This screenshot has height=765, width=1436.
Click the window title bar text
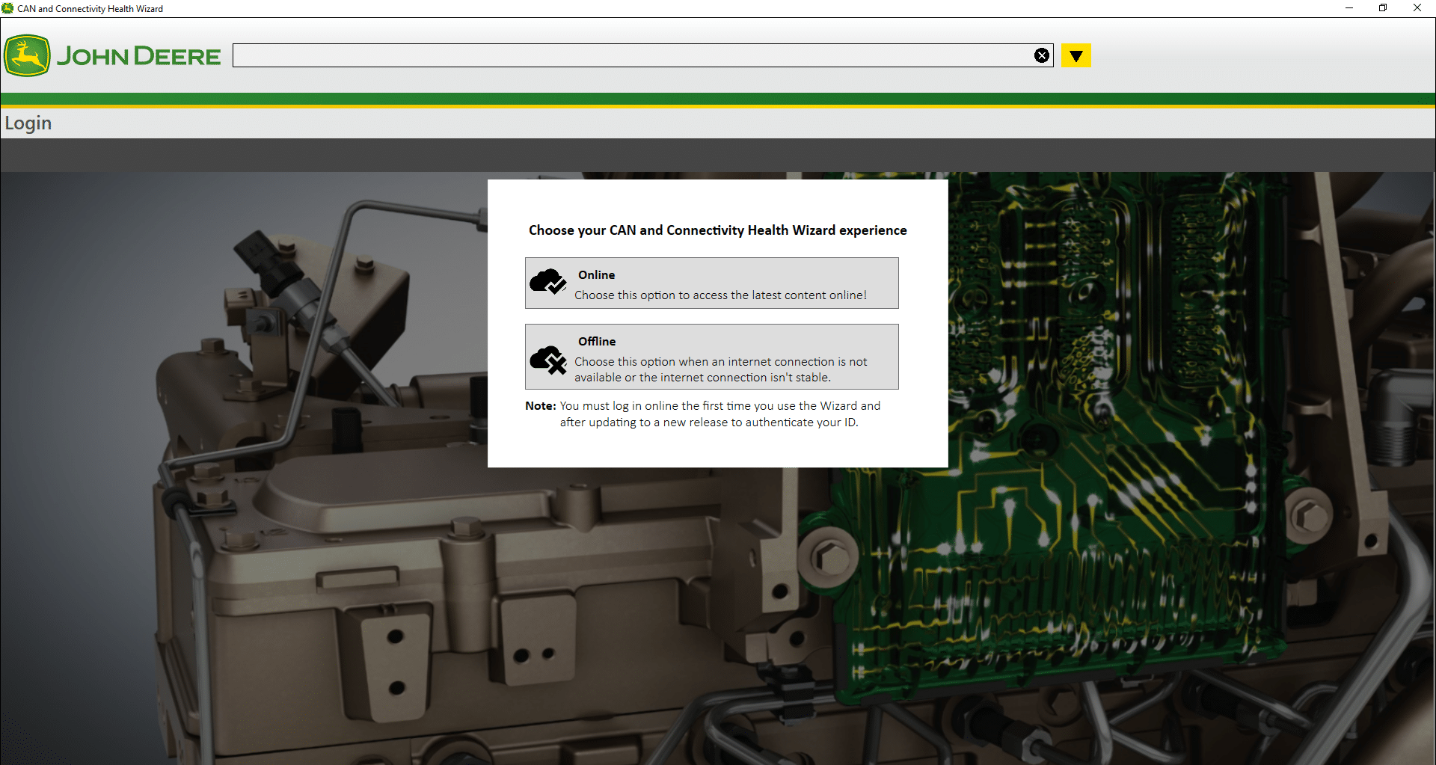[x=90, y=8]
